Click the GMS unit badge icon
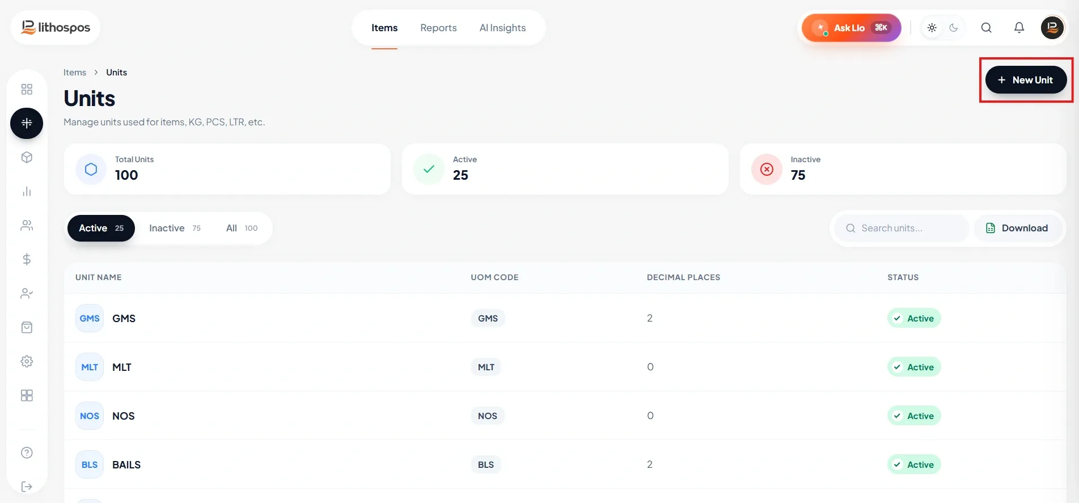 pyautogui.click(x=90, y=318)
